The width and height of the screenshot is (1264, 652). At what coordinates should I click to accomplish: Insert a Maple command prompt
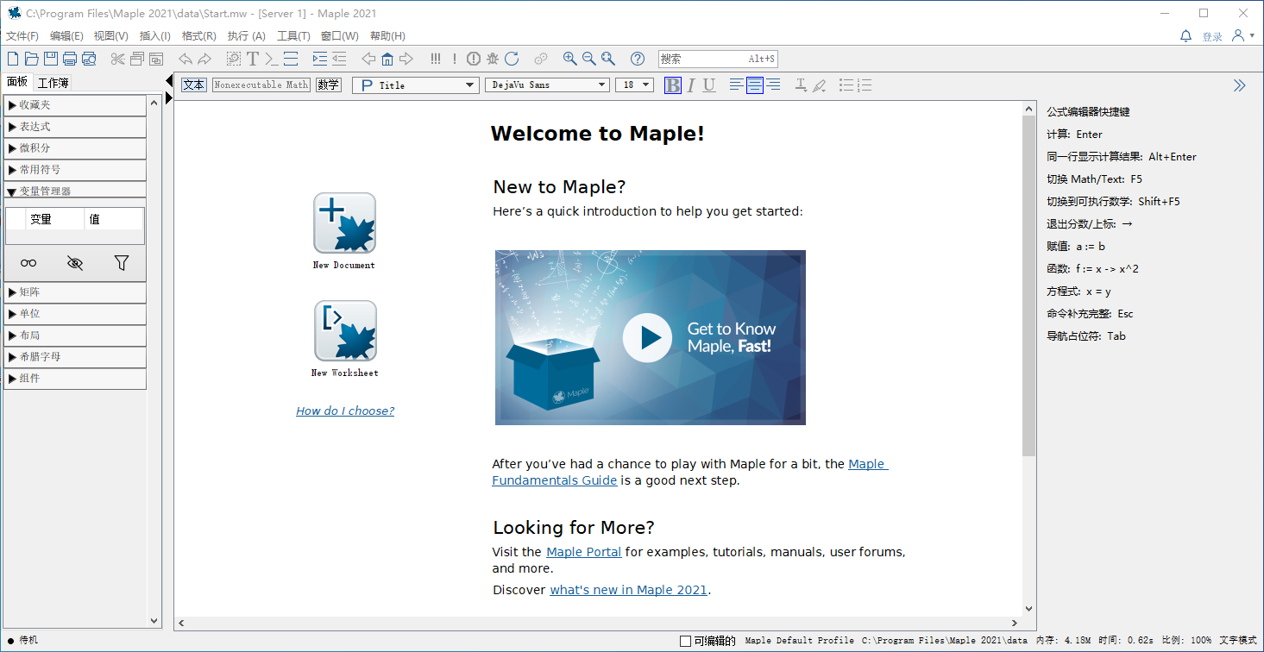271,59
